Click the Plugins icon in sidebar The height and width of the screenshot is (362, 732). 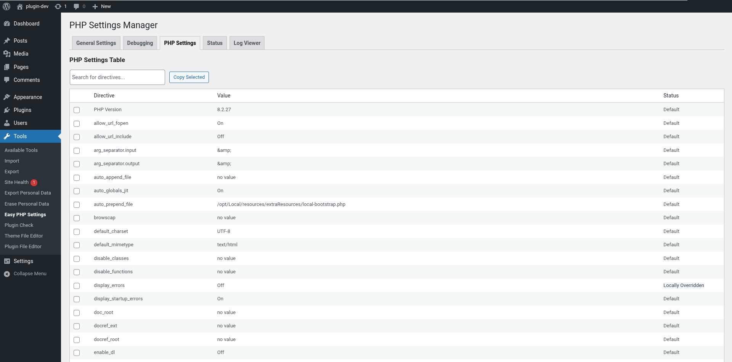click(x=7, y=110)
